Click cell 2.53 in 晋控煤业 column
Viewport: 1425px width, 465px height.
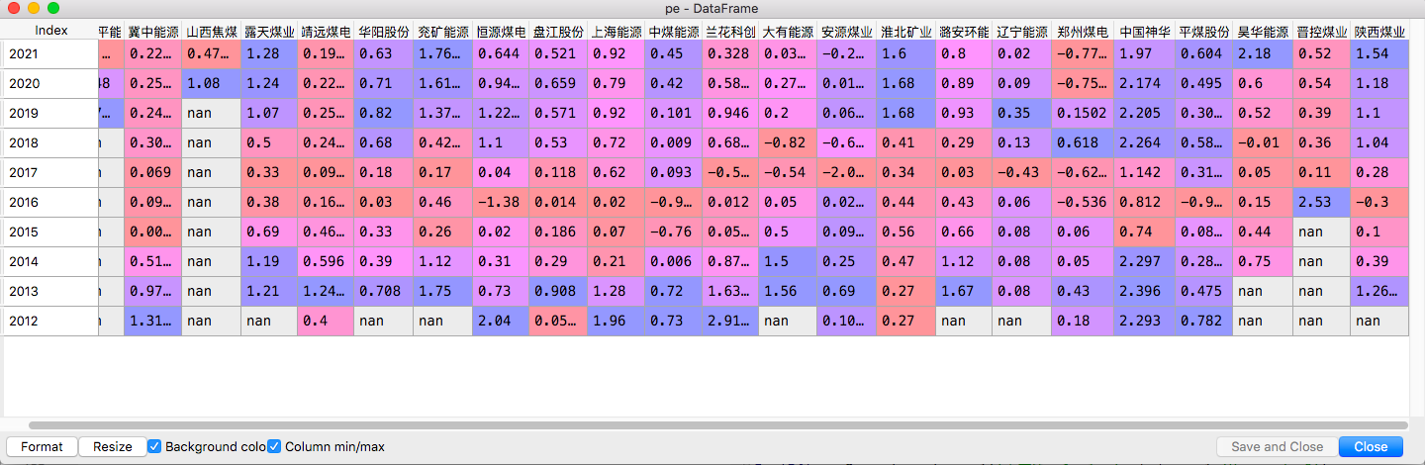pos(1322,203)
